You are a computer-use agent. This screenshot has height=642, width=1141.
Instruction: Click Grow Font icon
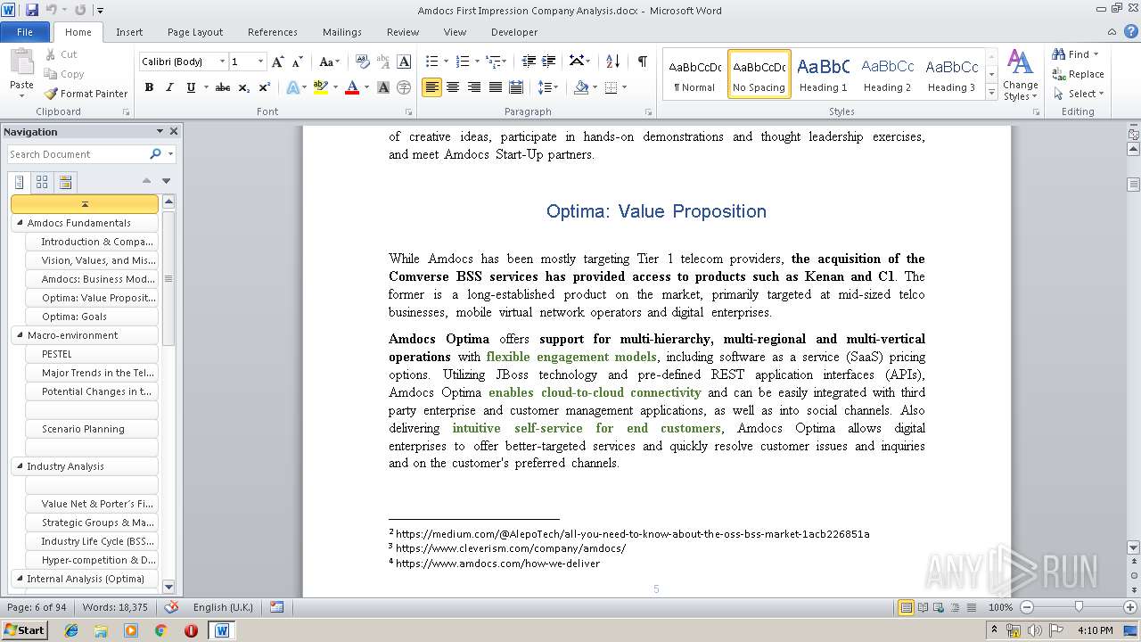pyautogui.click(x=278, y=62)
